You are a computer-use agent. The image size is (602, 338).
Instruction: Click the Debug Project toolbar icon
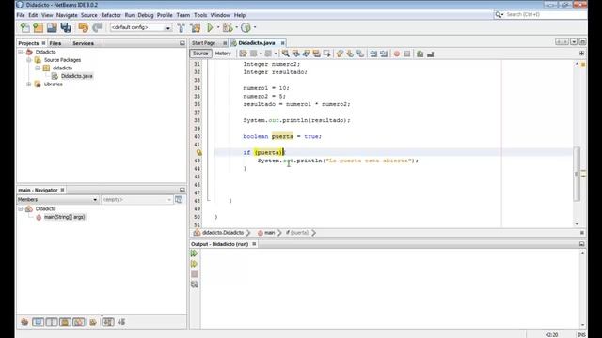228,27
